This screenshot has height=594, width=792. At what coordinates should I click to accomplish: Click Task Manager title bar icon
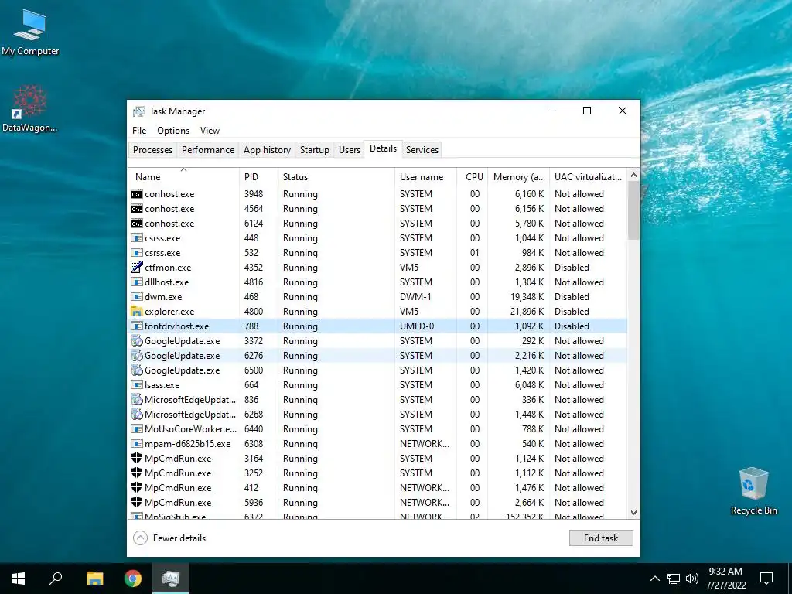(x=139, y=111)
